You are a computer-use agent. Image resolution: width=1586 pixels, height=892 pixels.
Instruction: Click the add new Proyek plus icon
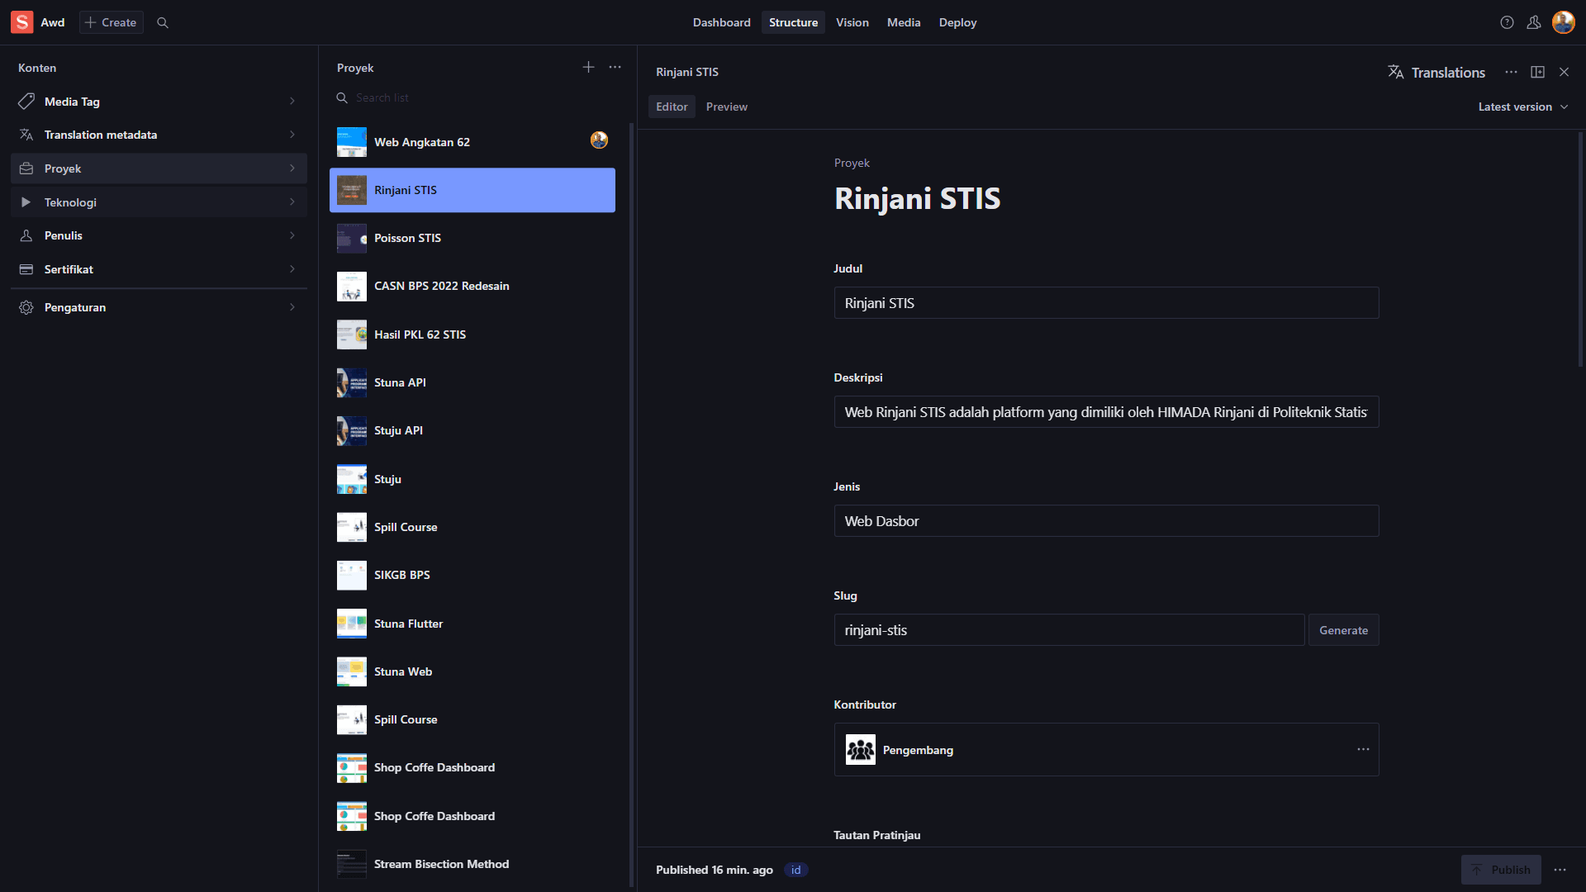click(588, 67)
